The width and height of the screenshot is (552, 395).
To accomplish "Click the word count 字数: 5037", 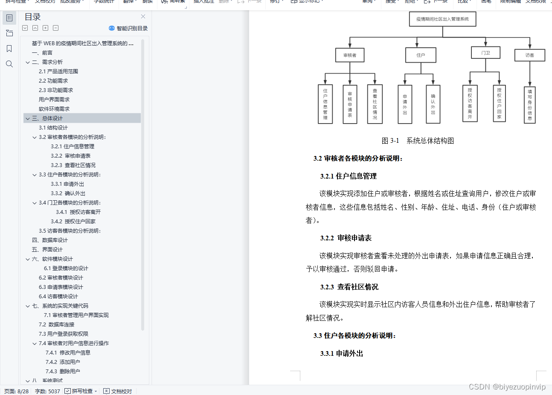I will click(47, 391).
